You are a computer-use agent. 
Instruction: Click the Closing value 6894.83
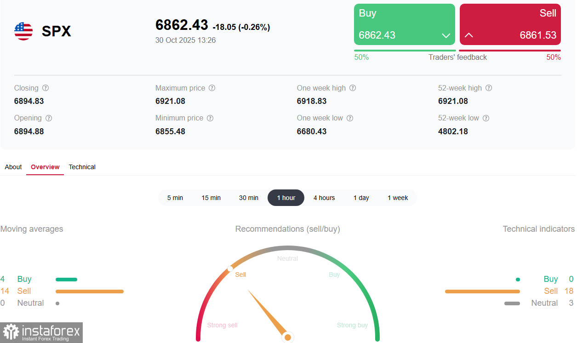pyautogui.click(x=29, y=101)
